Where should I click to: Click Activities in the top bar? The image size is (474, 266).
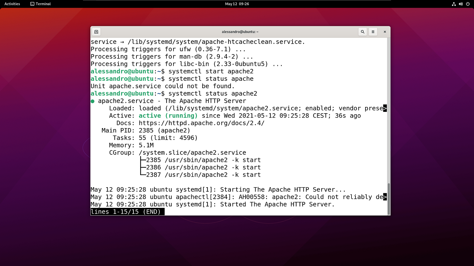coord(12,4)
